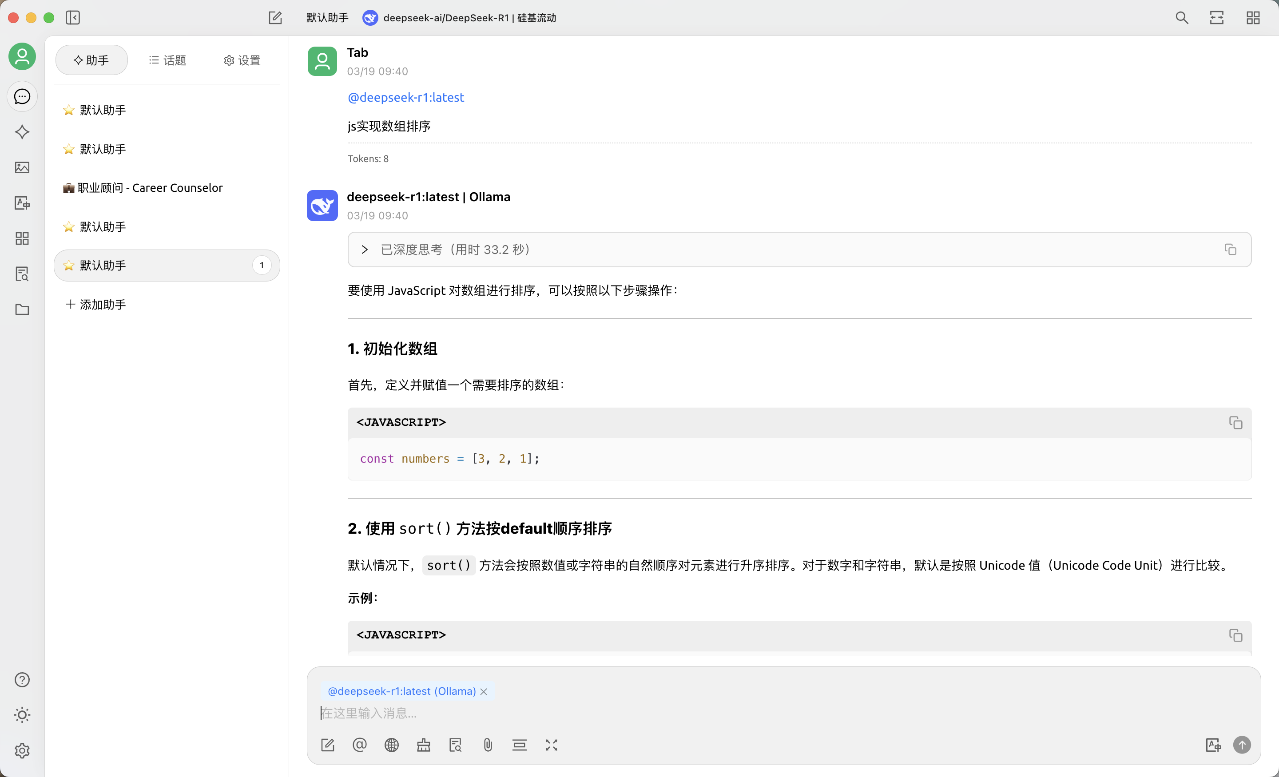This screenshot has height=777, width=1279.
Task: Open the translate icon in the sidebar
Action: (x=22, y=203)
